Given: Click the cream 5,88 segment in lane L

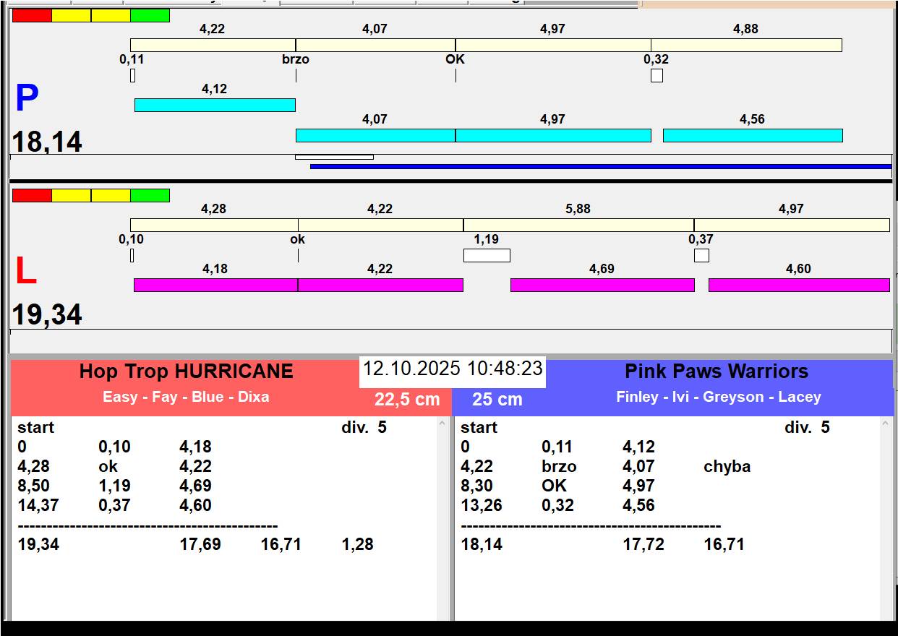Looking at the screenshot, I should (578, 225).
